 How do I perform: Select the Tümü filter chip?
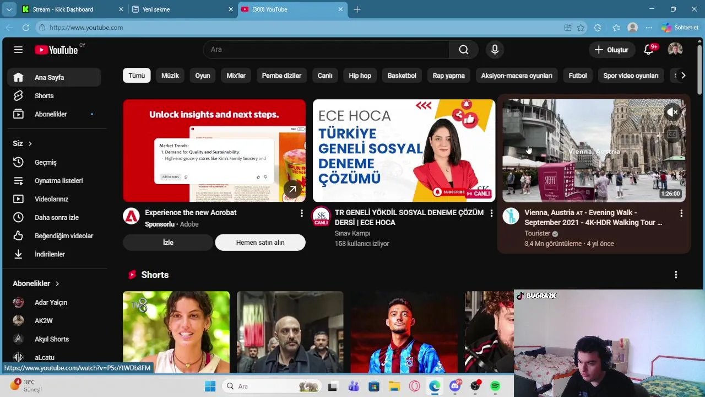tap(137, 76)
